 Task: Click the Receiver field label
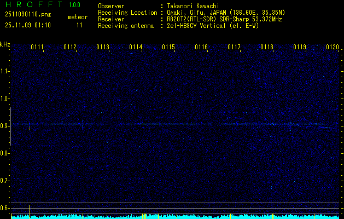pos(111,19)
